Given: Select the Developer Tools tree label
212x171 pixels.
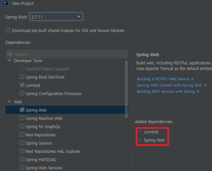Looking at the screenshot, I should [28, 61].
